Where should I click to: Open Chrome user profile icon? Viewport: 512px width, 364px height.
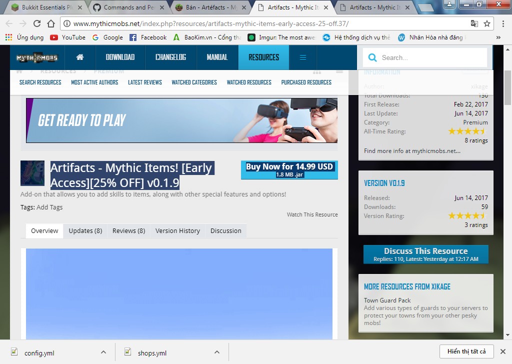point(449,4)
